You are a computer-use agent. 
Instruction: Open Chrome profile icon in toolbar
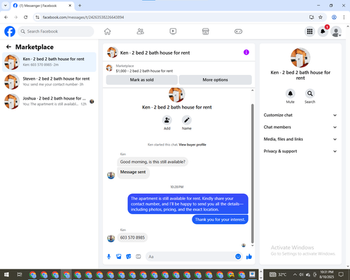click(x=334, y=17)
